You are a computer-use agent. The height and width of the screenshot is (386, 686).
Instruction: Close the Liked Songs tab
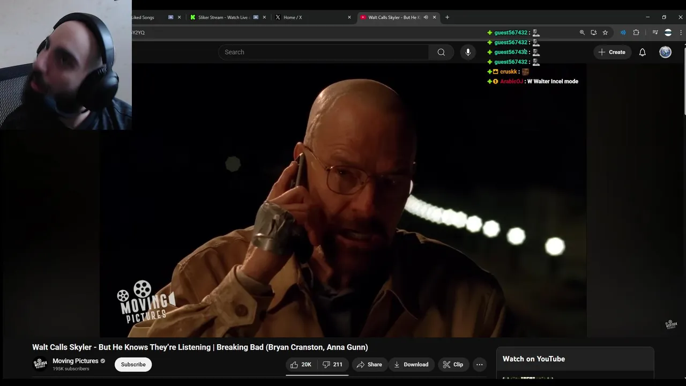(x=179, y=17)
